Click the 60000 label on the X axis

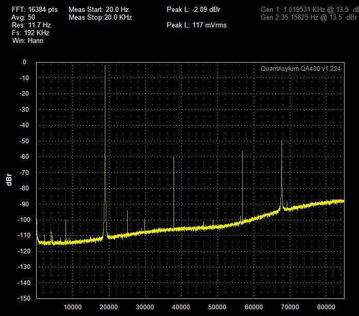pos(254,307)
